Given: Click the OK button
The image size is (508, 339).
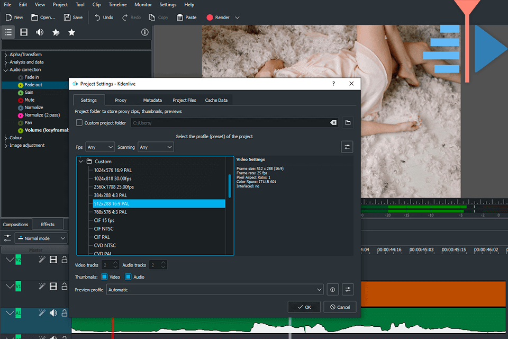Looking at the screenshot, I should click(304, 307).
